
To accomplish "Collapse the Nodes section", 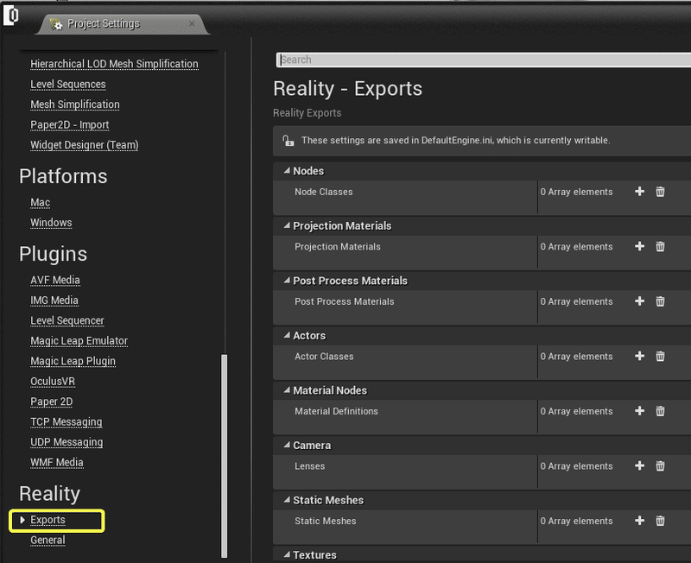I will point(287,170).
